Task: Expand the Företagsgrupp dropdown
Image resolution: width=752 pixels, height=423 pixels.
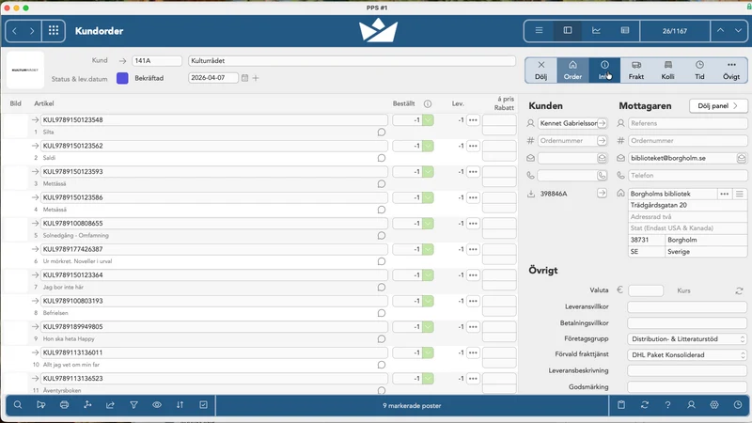Action: tap(687, 339)
